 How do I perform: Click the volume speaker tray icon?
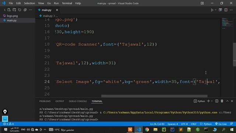[x=28, y=130]
